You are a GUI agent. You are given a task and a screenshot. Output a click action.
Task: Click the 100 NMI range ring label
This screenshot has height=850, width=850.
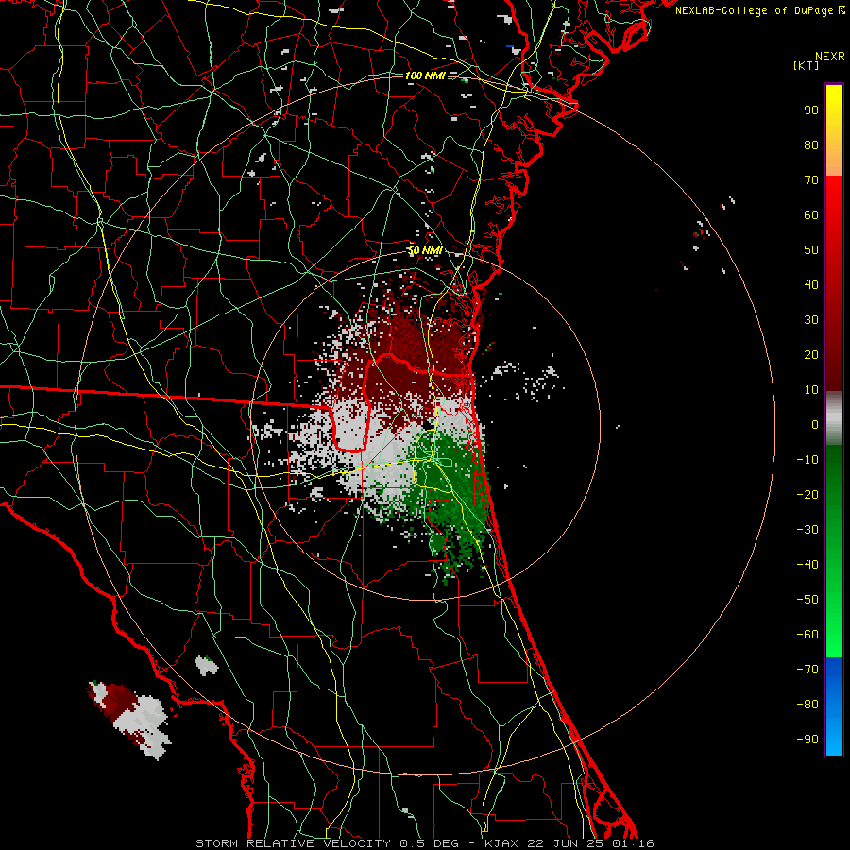[425, 76]
